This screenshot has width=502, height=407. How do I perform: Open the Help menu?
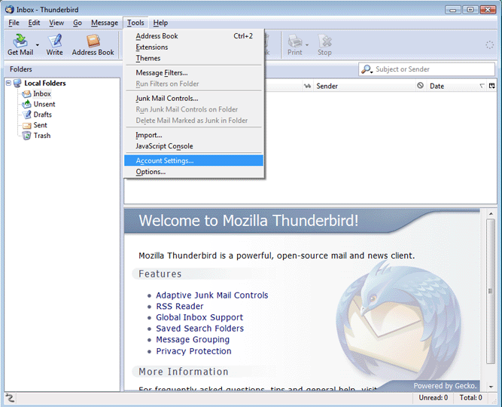pyautogui.click(x=160, y=23)
